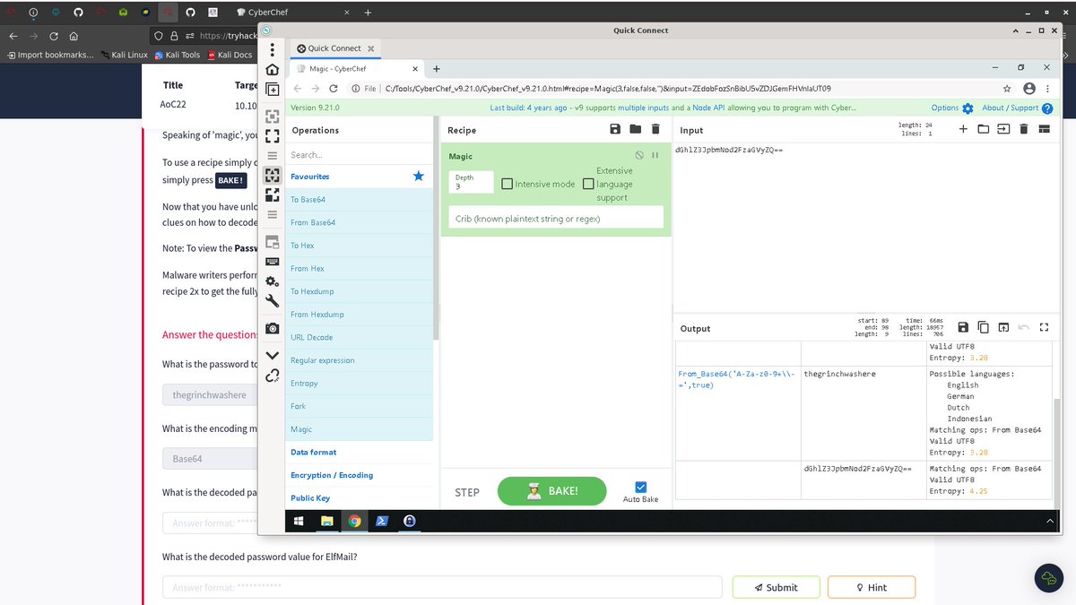Click the disconnect broken-link icon in sidebar
This screenshot has height=605, width=1076.
273,375
